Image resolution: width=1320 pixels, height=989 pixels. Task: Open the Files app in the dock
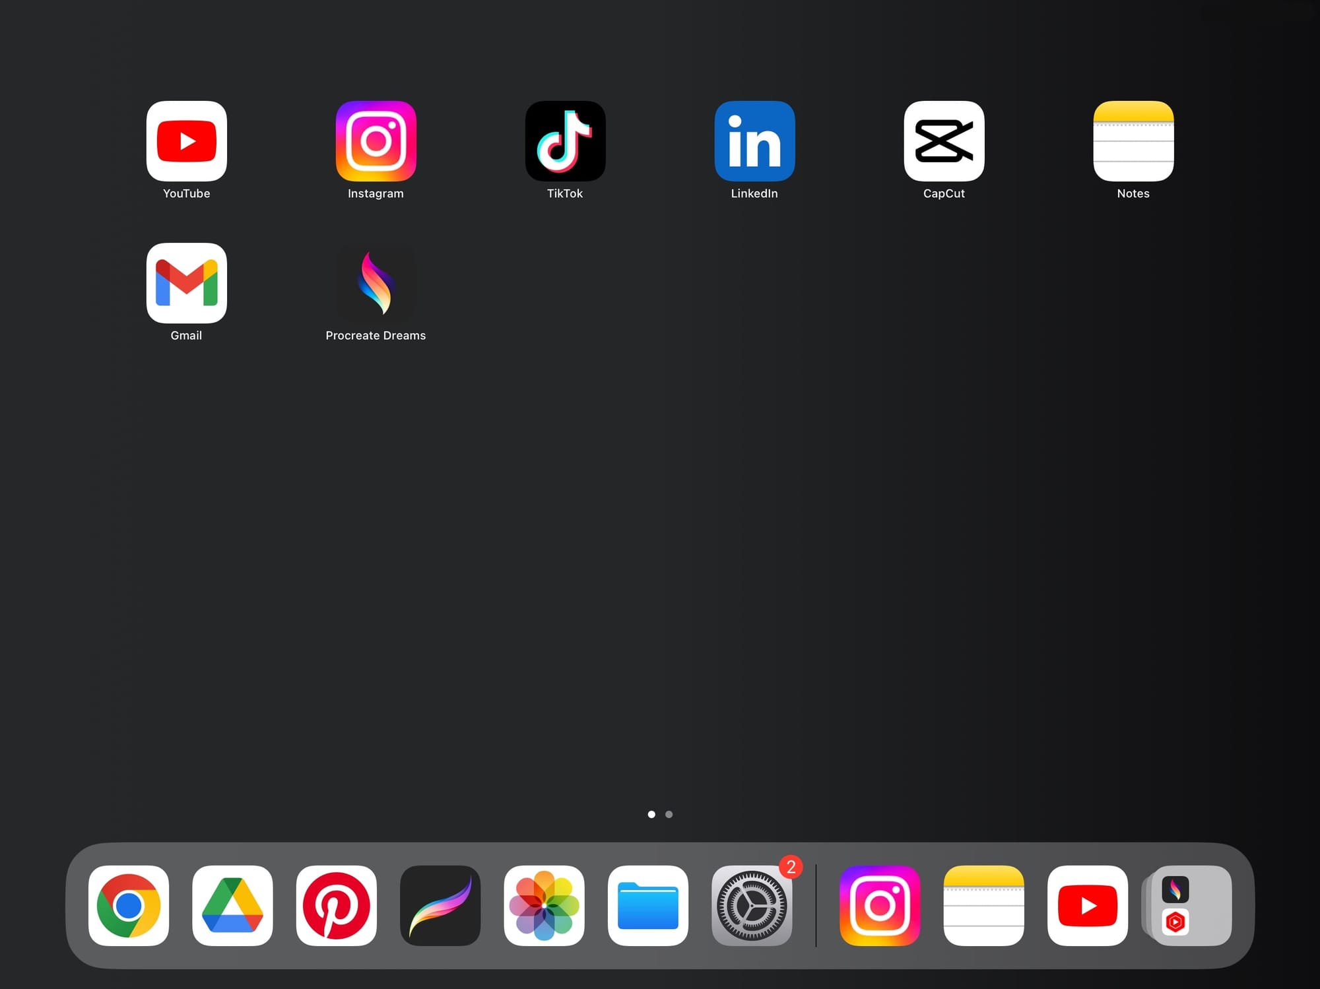(x=648, y=906)
